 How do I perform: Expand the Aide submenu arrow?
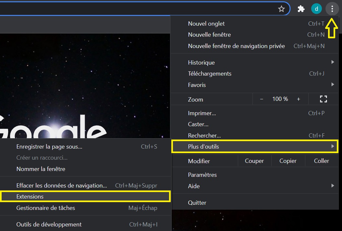(x=333, y=186)
